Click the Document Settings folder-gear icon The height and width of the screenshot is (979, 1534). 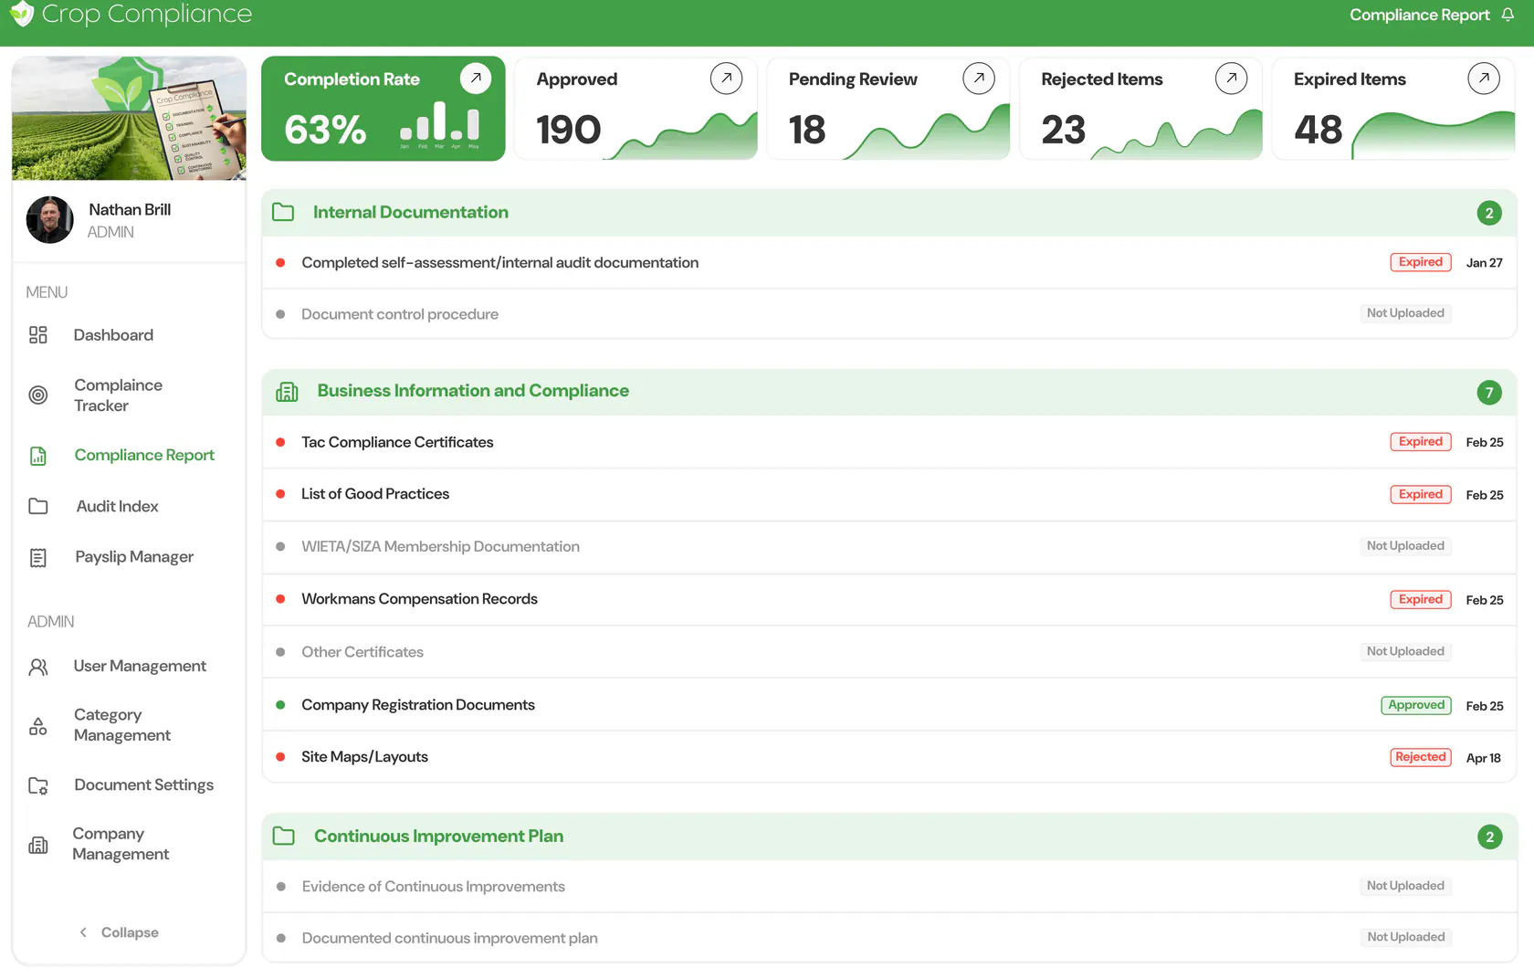[38, 785]
